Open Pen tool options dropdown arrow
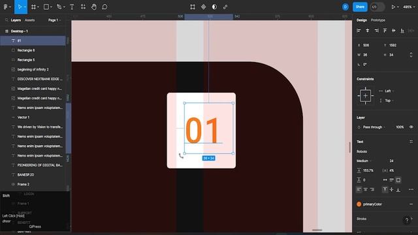The width and height of the screenshot is (418, 235). click(x=64, y=7)
